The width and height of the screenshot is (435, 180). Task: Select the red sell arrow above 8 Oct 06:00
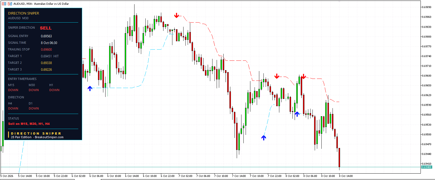(304, 76)
